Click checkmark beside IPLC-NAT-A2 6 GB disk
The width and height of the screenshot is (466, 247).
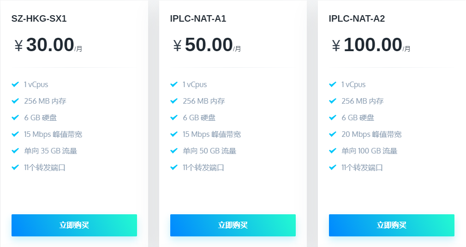[x=333, y=118]
